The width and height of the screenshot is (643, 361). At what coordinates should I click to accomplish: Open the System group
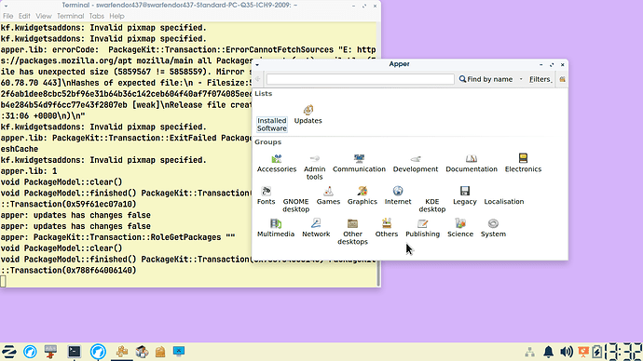click(x=493, y=228)
